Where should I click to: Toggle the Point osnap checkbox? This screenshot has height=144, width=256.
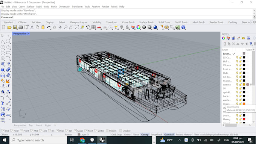coord(21,130)
